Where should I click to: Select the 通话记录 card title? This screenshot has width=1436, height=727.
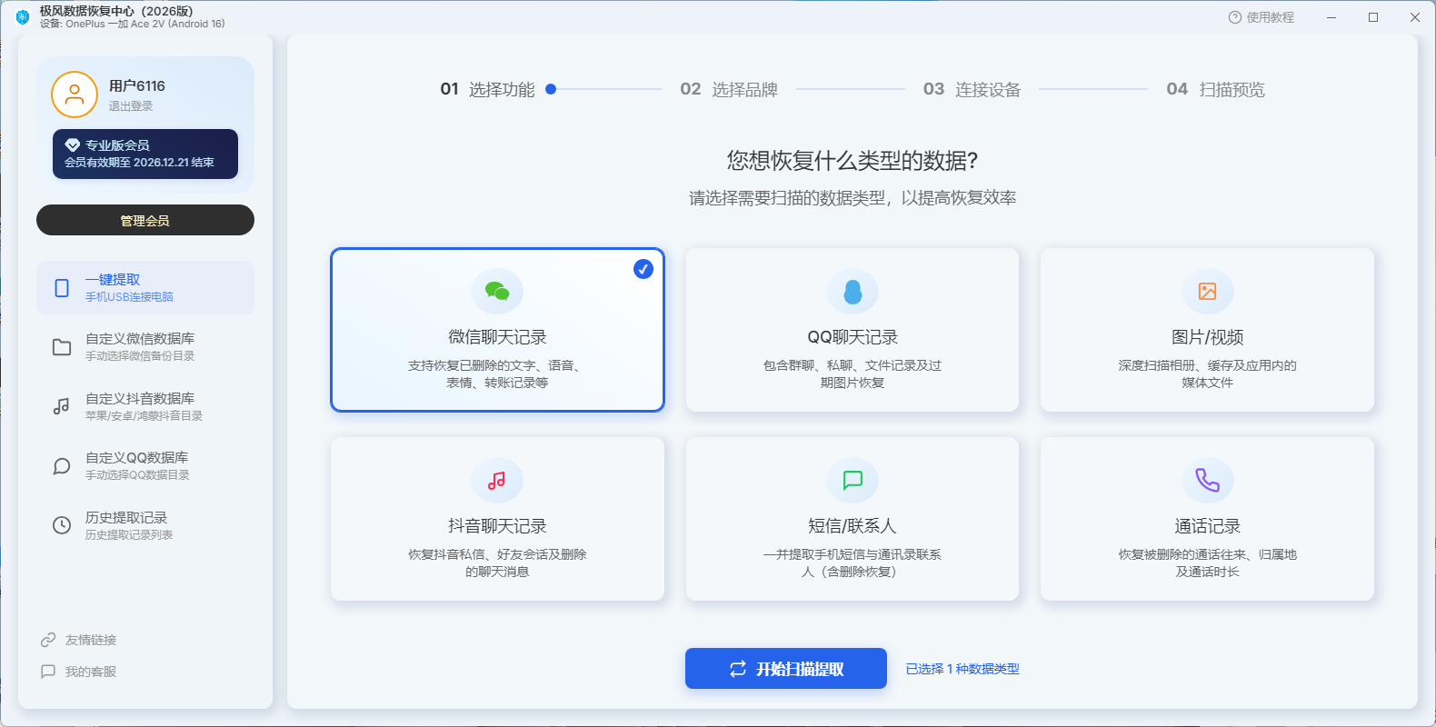[1207, 526]
